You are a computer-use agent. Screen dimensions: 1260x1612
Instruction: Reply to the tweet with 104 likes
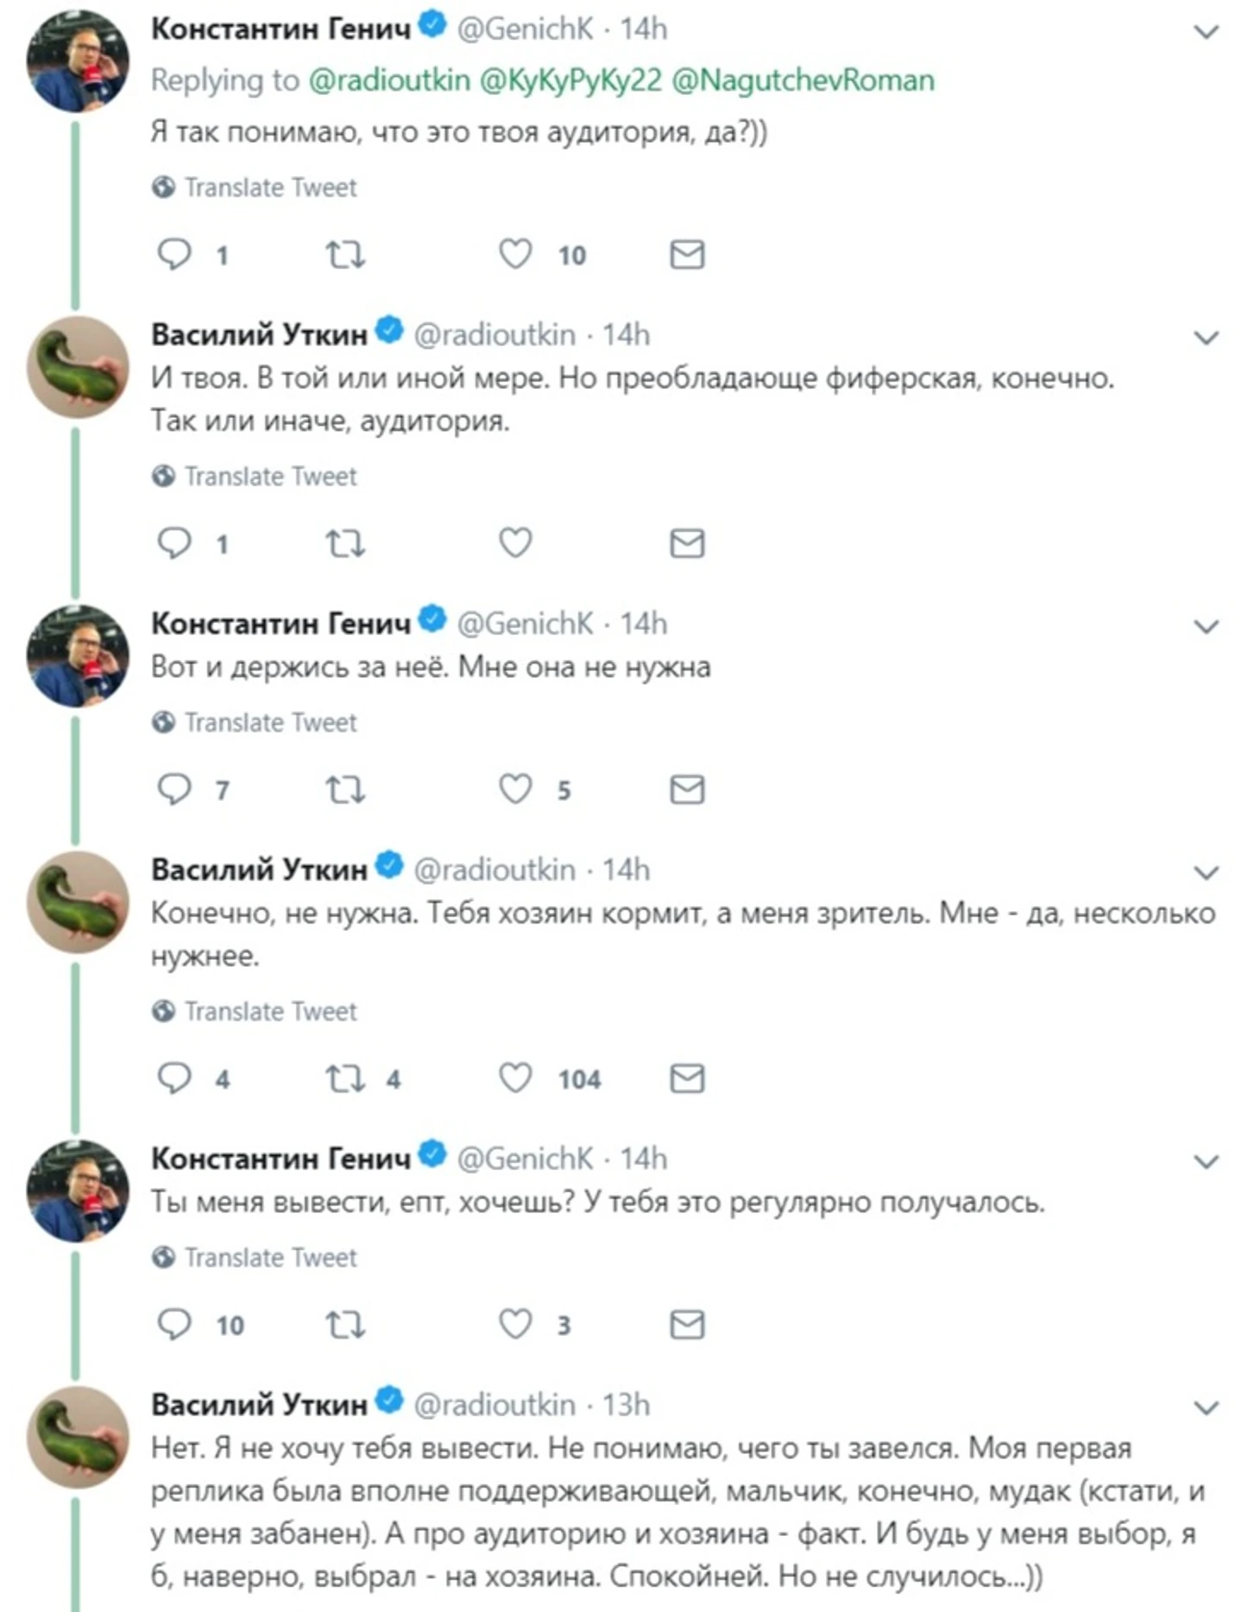(174, 1079)
